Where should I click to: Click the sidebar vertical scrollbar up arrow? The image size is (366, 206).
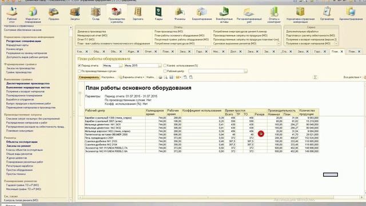pyautogui.click(x=71, y=27)
